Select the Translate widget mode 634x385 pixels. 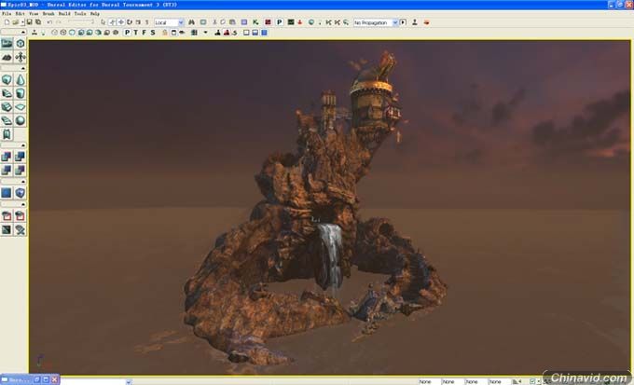click(x=121, y=22)
